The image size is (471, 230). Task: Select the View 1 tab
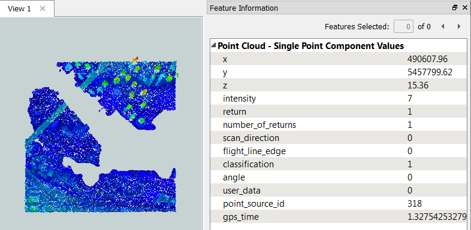19,9
